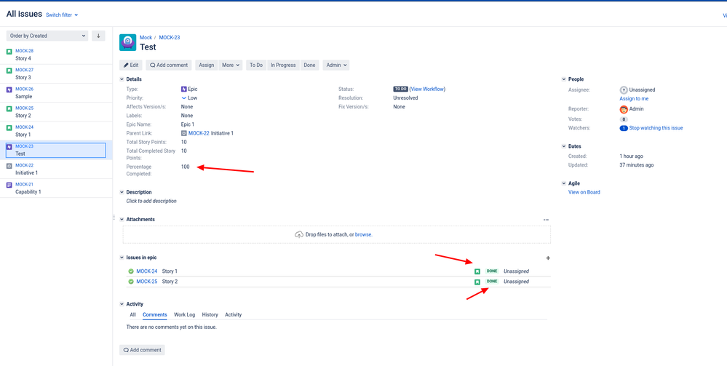The height and width of the screenshot is (366, 727).
Task: Click the Admin reporter avatar
Action: click(624, 109)
